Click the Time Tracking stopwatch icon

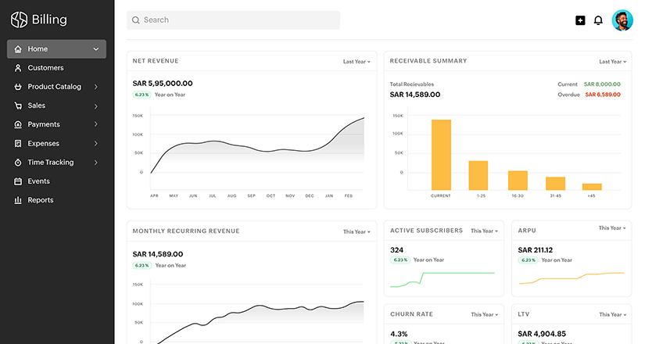pyautogui.click(x=18, y=163)
